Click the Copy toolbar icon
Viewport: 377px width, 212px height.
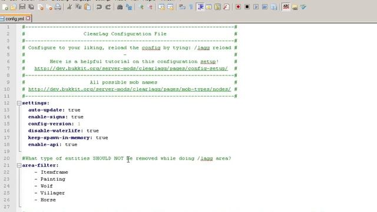tap(78, 7)
